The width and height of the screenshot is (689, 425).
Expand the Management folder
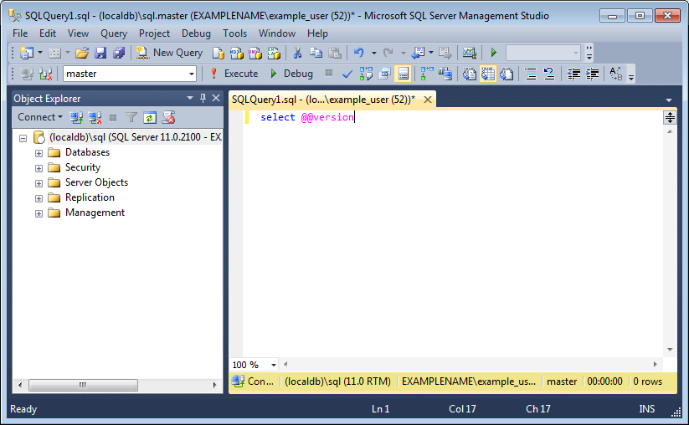point(39,214)
